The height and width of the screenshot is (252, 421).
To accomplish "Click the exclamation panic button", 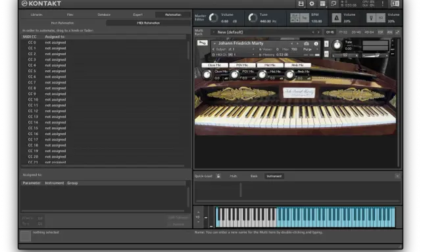I will coord(383,3).
